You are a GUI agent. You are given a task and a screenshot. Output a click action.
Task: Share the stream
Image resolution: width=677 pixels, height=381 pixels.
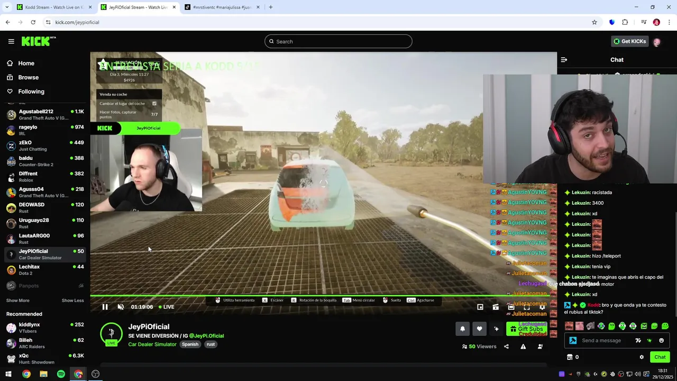[x=506, y=347]
